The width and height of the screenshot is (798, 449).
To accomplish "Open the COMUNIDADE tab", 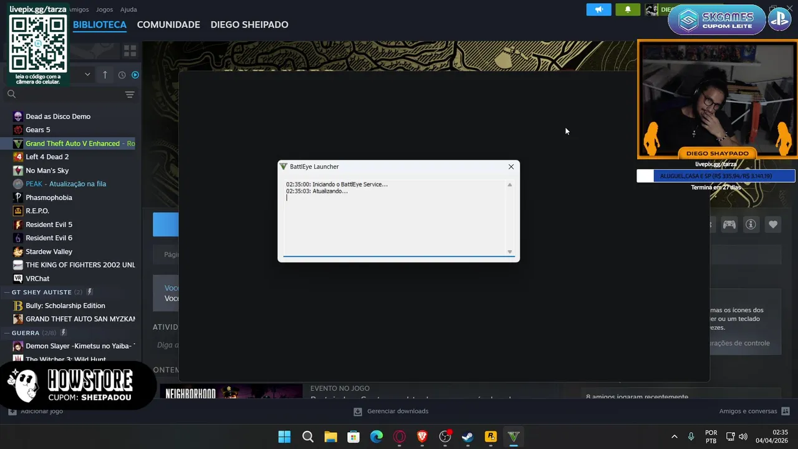I will tap(168, 24).
